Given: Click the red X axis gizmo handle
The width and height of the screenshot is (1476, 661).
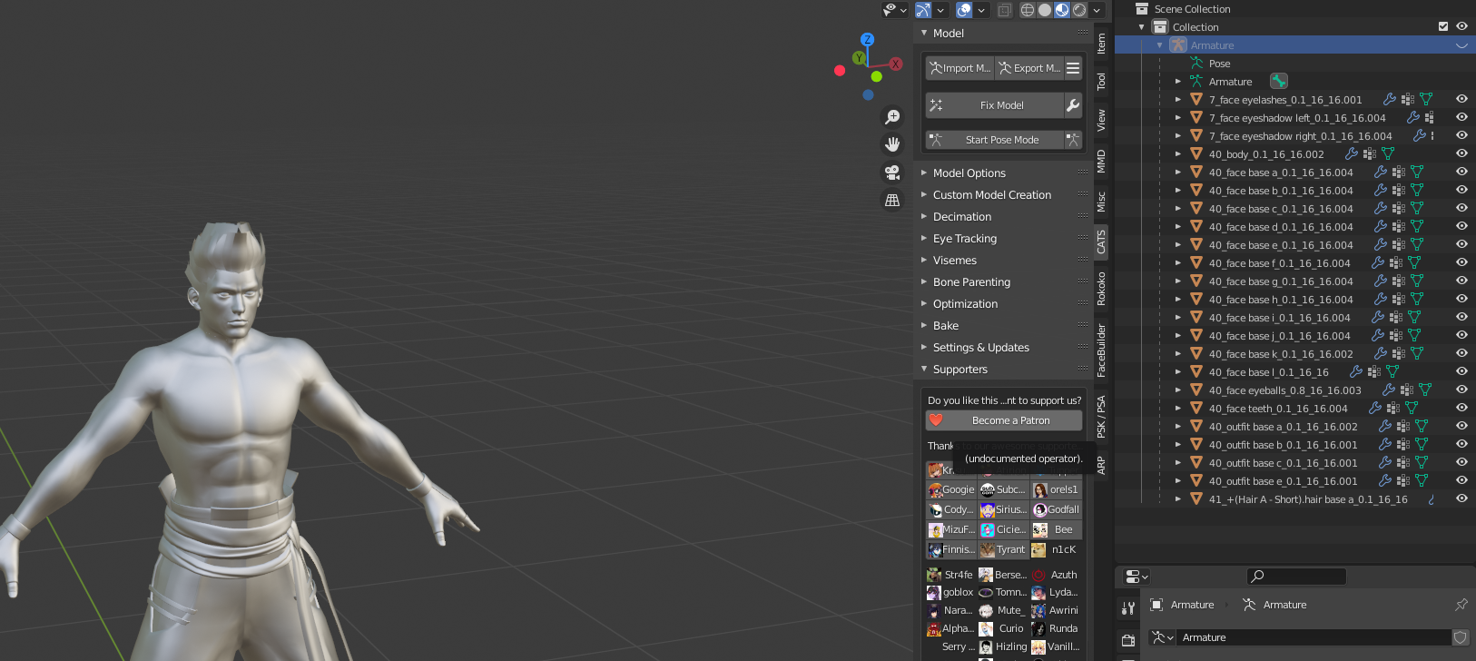Looking at the screenshot, I should pos(896,64).
